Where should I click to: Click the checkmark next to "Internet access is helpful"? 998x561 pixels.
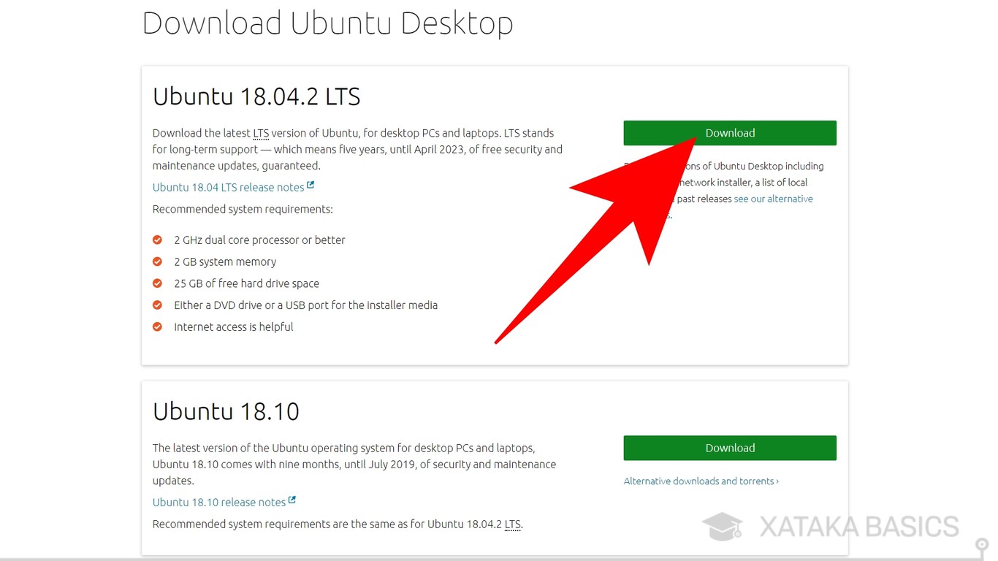(157, 327)
